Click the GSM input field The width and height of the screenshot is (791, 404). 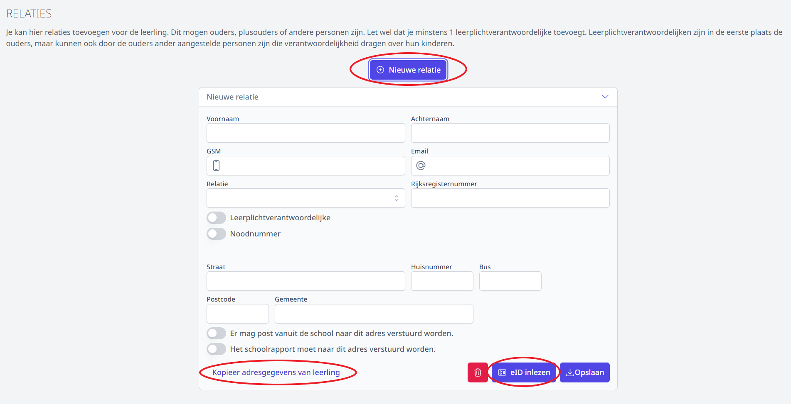[x=306, y=166]
